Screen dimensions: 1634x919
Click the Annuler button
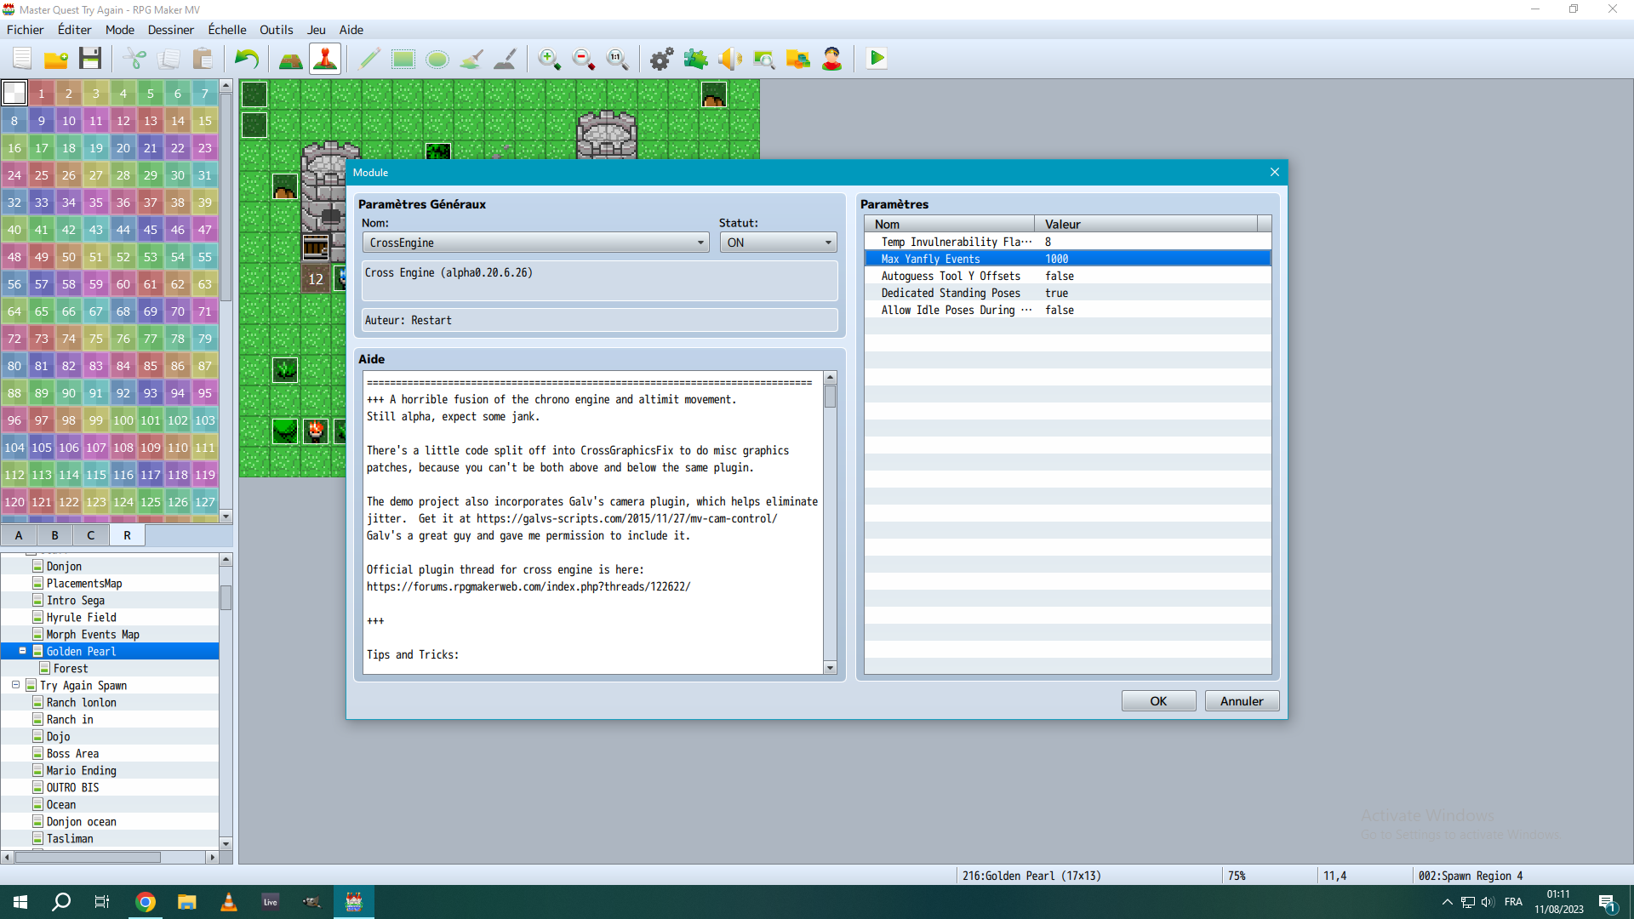coord(1243,701)
